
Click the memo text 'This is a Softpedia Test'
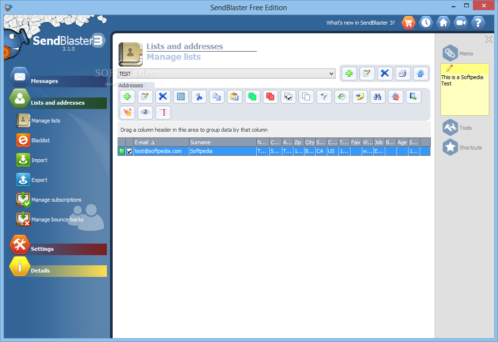coord(462,80)
